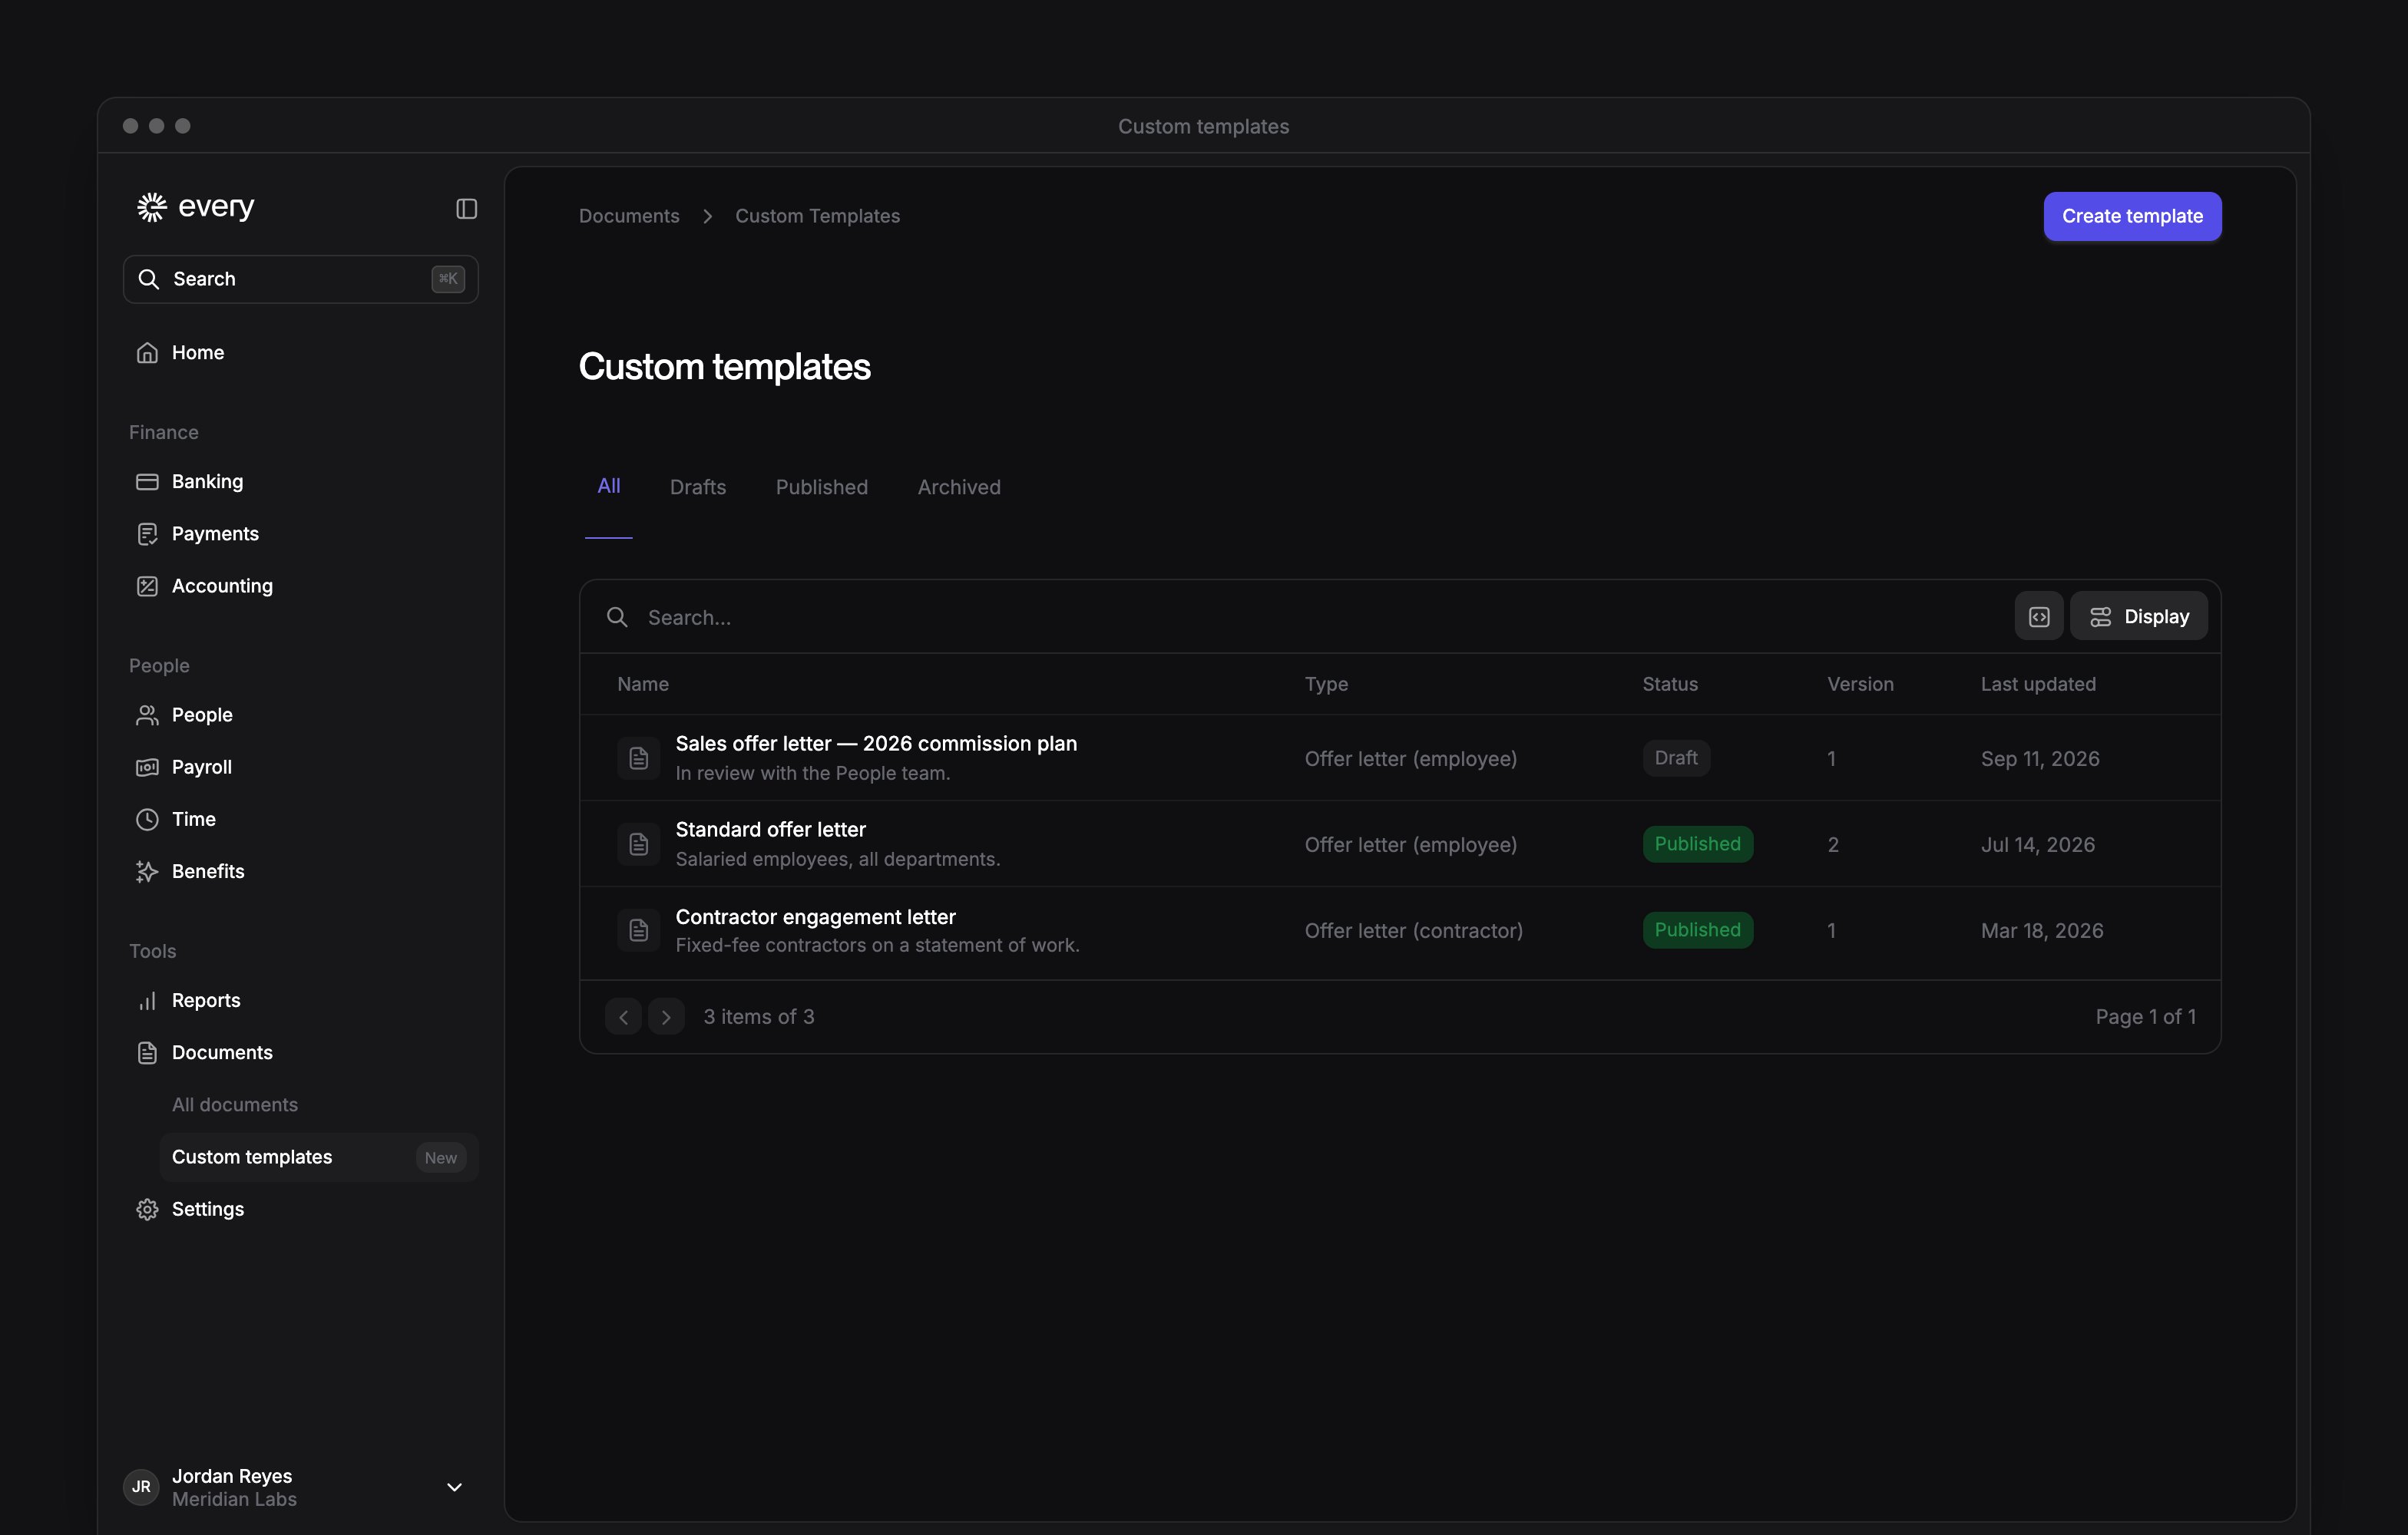
Task: Click the Payroll icon
Action: [x=147, y=767]
